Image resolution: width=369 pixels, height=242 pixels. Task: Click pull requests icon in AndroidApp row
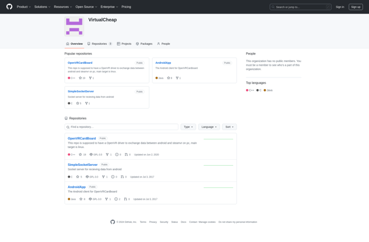(x=125, y=199)
